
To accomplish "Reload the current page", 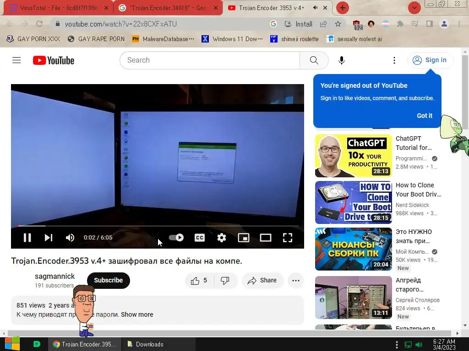I will (39, 24).
